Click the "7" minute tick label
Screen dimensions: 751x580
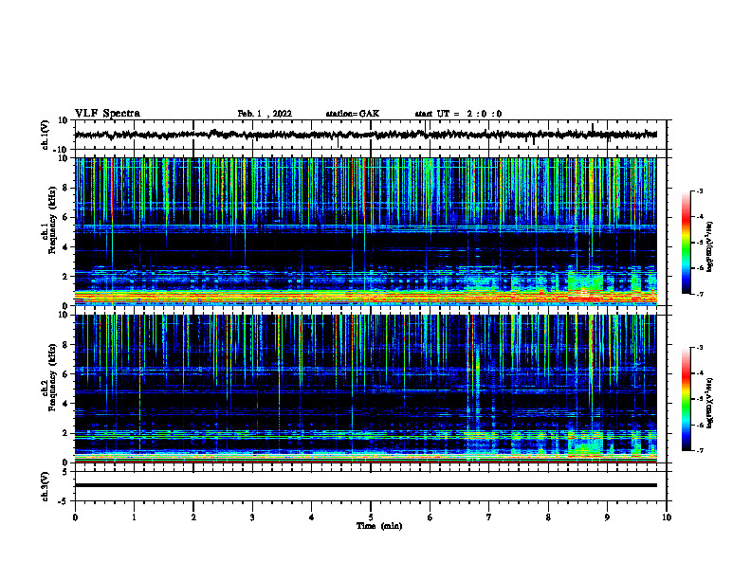tap(489, 517)
